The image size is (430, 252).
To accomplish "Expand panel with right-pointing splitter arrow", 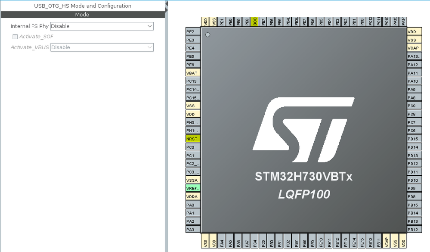I will click(167, 10).
